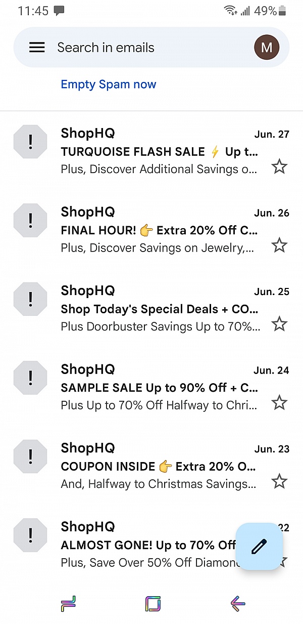This screenshot has width=303, height=624.
Task: Star the SAMPLE SALE email
Action: coord(279,402)
